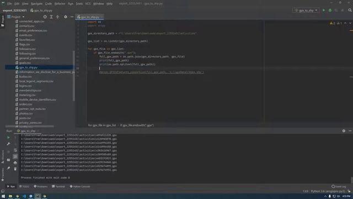Click the vertical Project side tab
Screen dimensions: 353x199
pos(2,21)
